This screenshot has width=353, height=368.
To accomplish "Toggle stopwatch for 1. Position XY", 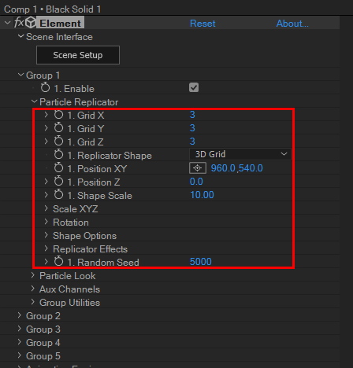I will click(58, 167).
